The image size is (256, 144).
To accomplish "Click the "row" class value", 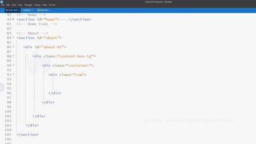I will pyautogui.click(x=79, y=75).
